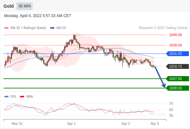Click the MA 50 blue legend swatch

click(x=52, y=28)
